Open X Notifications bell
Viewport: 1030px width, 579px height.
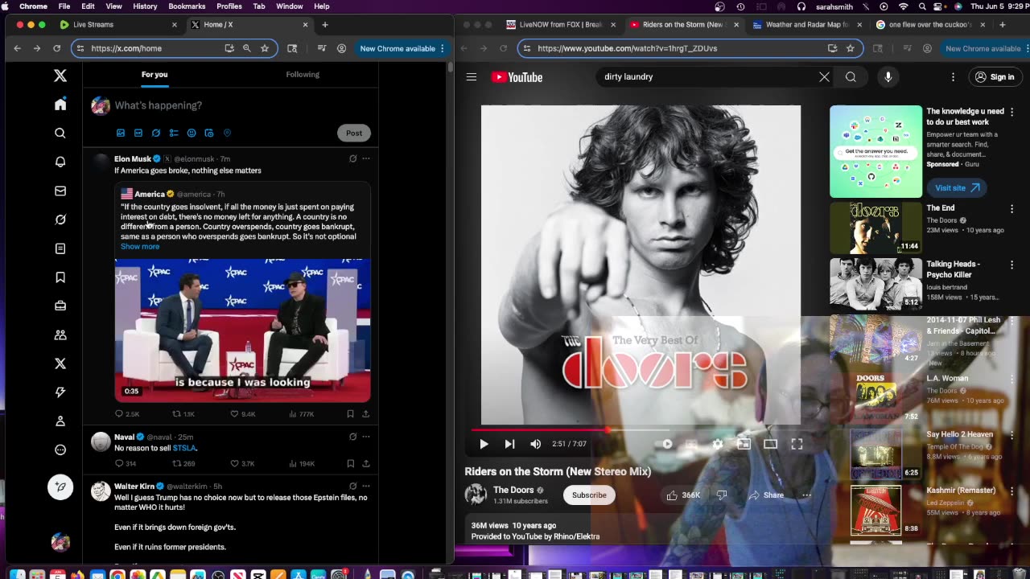[60, 162]
